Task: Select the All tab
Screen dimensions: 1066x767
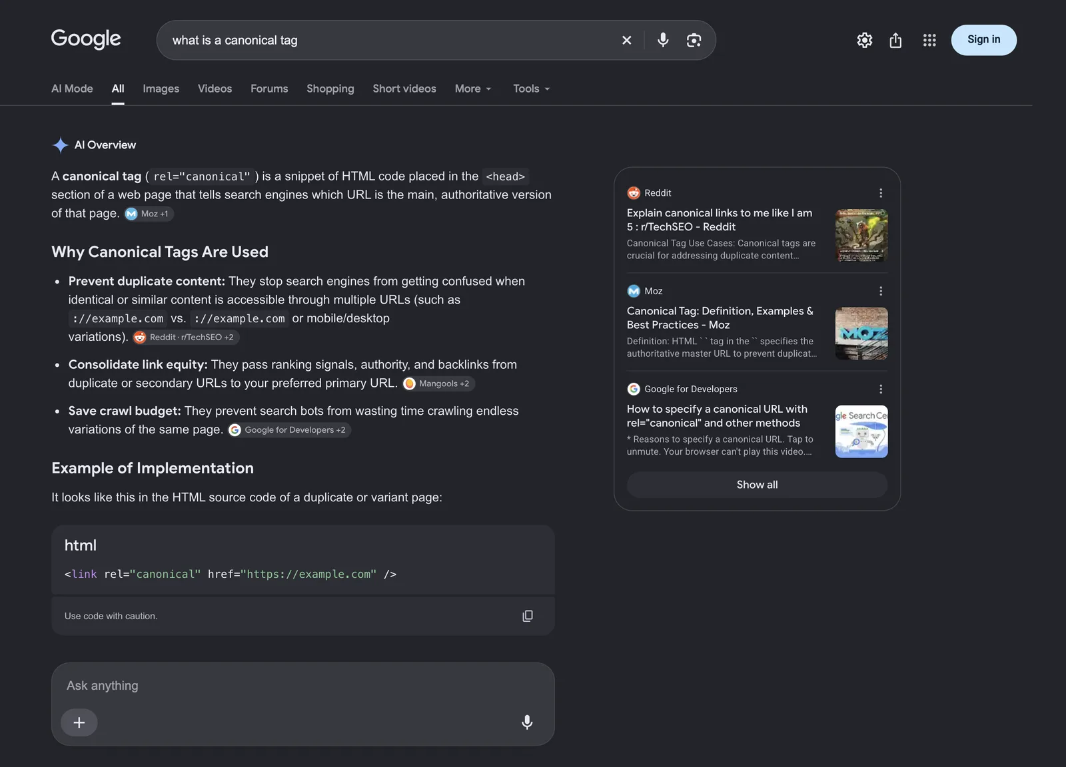Action: tap(118, 89)
